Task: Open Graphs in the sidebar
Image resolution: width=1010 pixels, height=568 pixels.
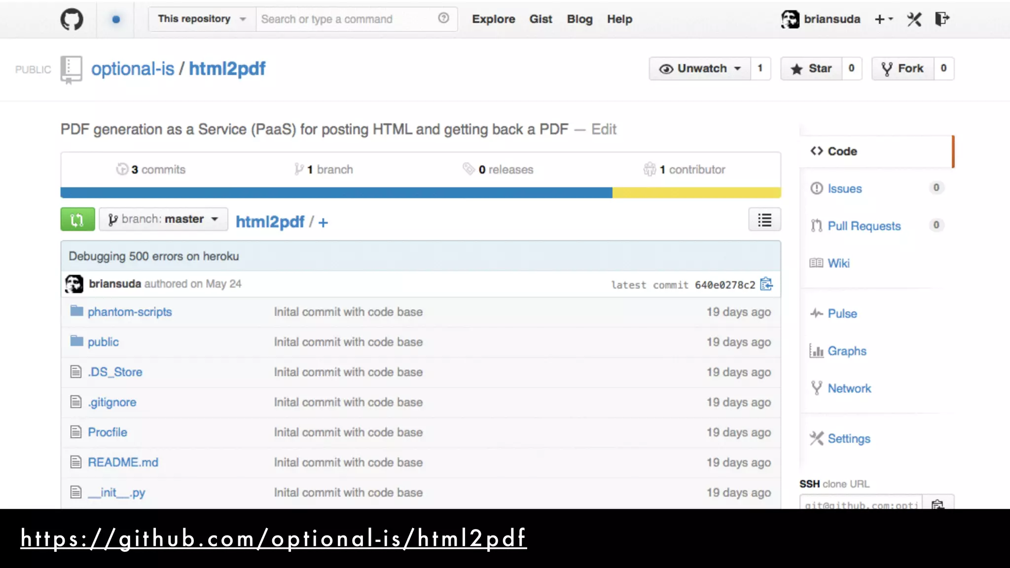Action: (x=847, y=351)
